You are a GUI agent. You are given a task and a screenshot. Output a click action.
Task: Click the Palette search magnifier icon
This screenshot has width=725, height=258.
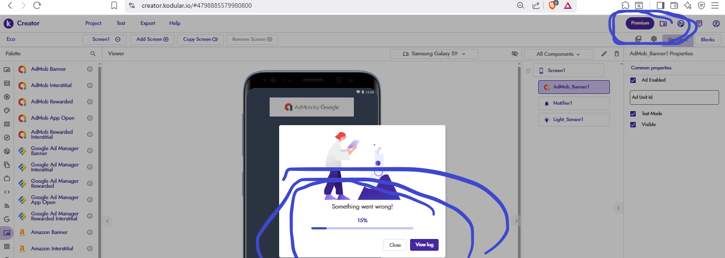93,54
